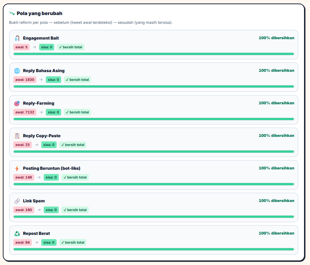310x265 pixels.
Task: Click 'sisa: 0' badge in Reply Bahasa Asing card
Action: [53, 79]
